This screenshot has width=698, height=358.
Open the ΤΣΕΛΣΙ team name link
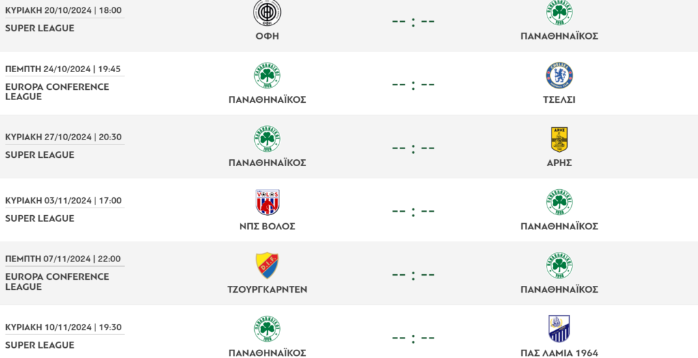coord(559,99)
